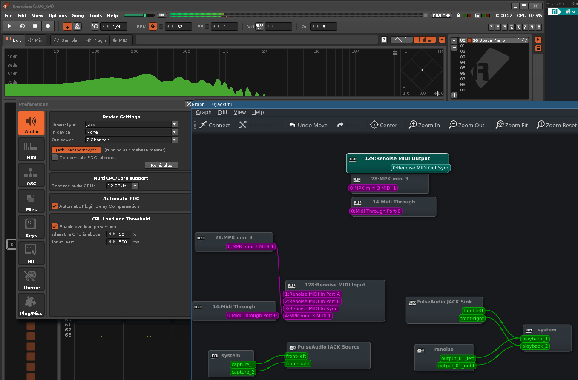578x380 pixels.
Task: Open Files section in Preferences
Action: [31, 201]
